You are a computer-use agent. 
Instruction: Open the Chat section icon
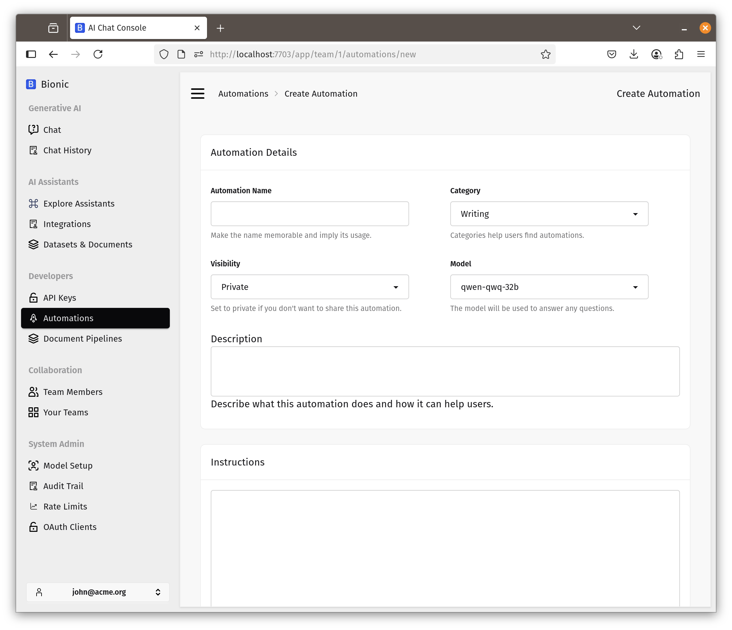coord(33,129)
